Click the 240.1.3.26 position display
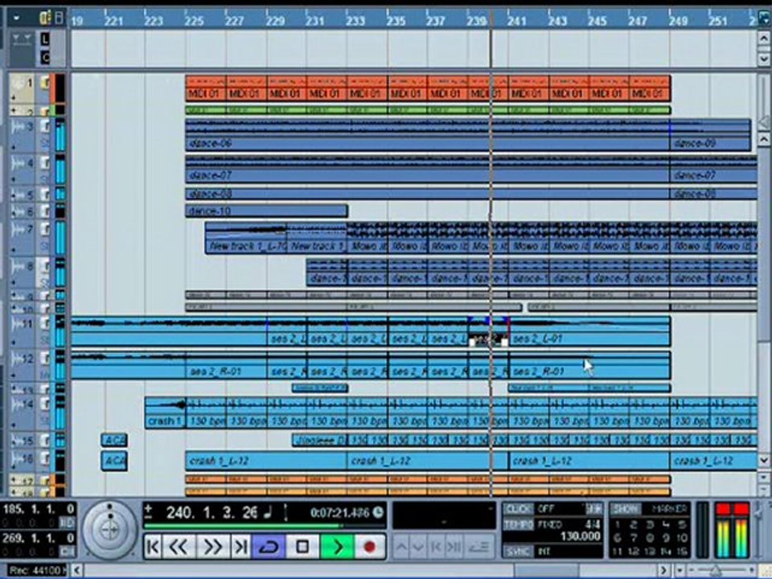 click(x=211, y=513)
